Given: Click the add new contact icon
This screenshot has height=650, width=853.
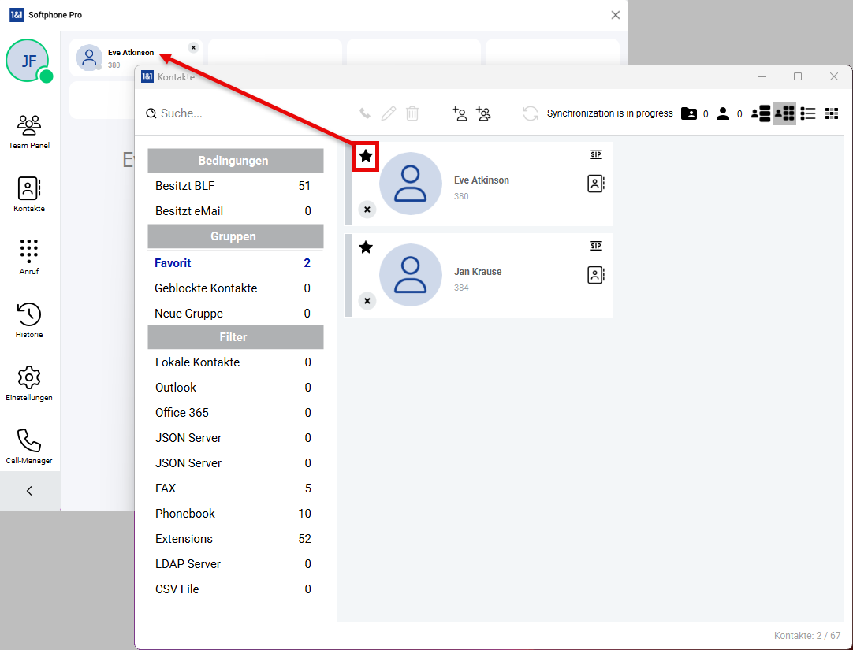Looking at the screenshot, I should (460, 113).
